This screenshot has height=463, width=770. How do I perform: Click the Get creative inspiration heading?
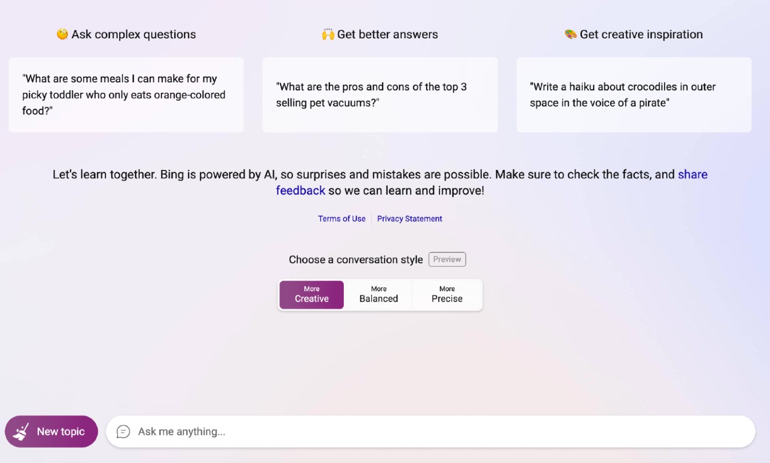tap(641, 34)
